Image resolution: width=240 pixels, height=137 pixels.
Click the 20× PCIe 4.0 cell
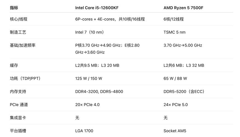[87, 105]
